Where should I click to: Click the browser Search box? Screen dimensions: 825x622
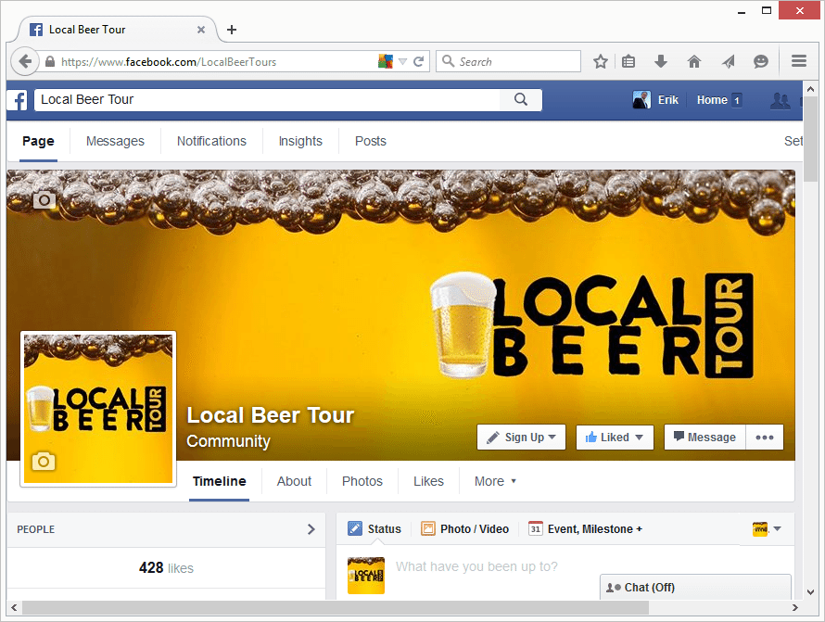(508, 61)
